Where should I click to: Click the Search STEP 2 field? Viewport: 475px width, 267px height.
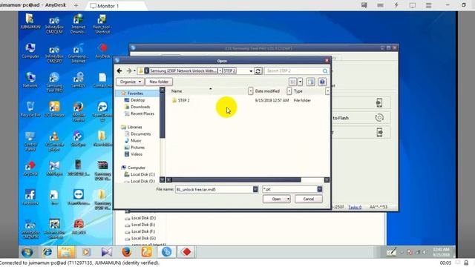pos(293,71)
